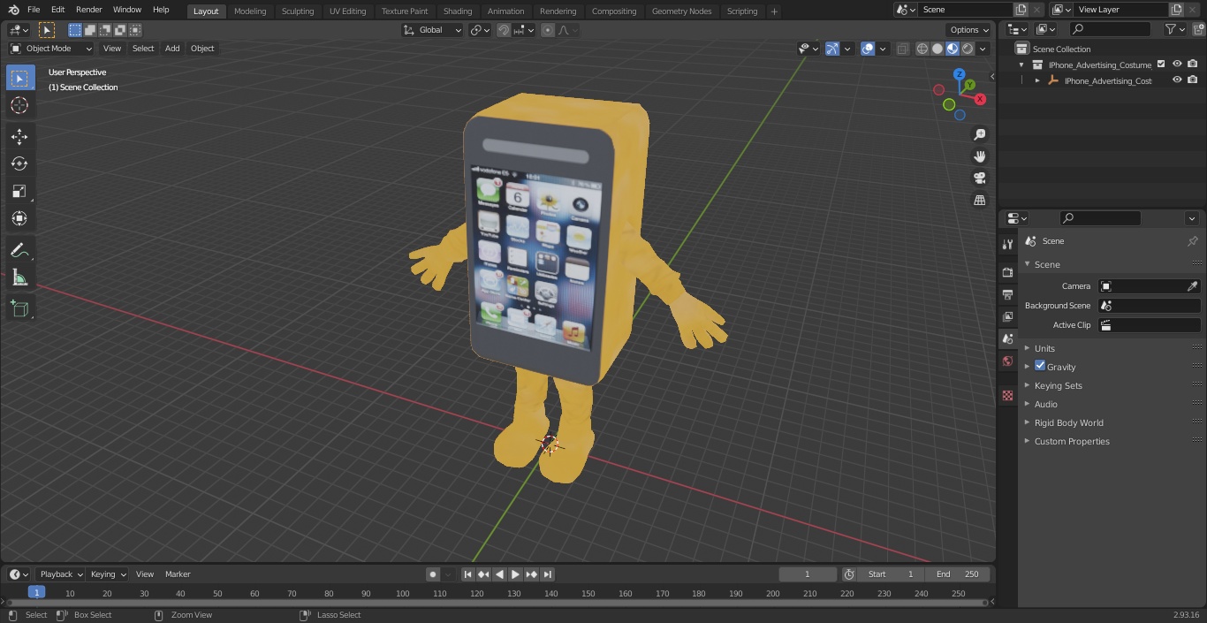Click the pan view hand icon
Screen dimensions: 1207x623
click(979, 156)
